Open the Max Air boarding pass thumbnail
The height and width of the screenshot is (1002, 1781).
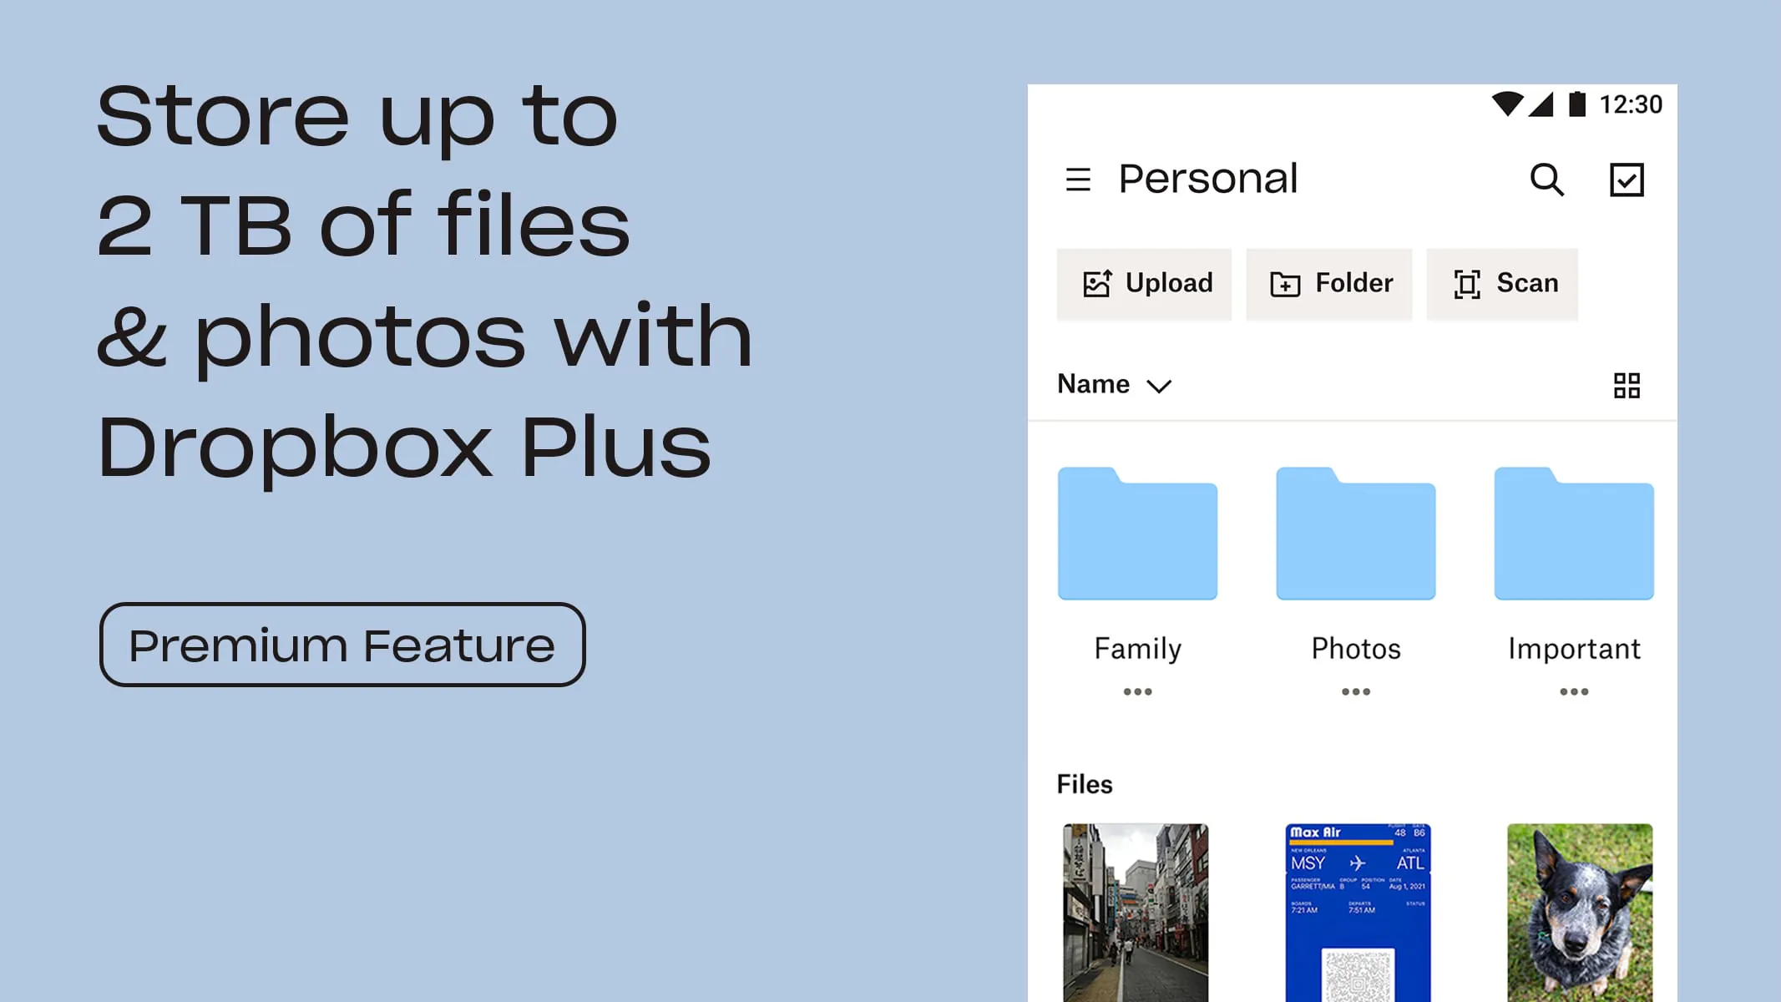(x=1355, y=910)
